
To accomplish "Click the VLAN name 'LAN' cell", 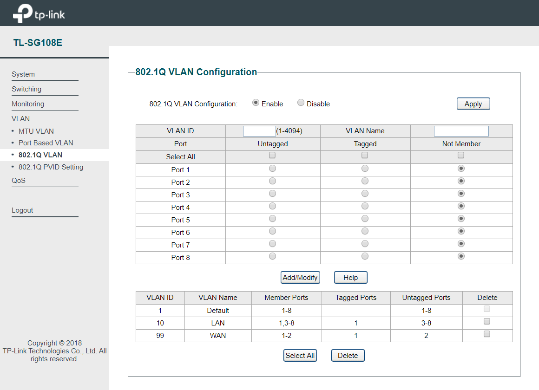I will [218, 323].
